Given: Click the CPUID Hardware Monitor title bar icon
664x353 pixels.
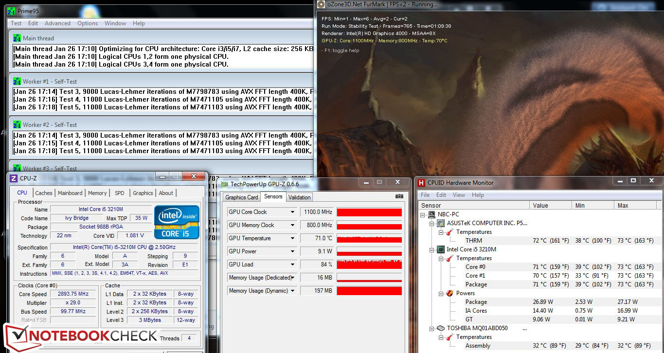Looking at the screenshot, I should point(421,182).
